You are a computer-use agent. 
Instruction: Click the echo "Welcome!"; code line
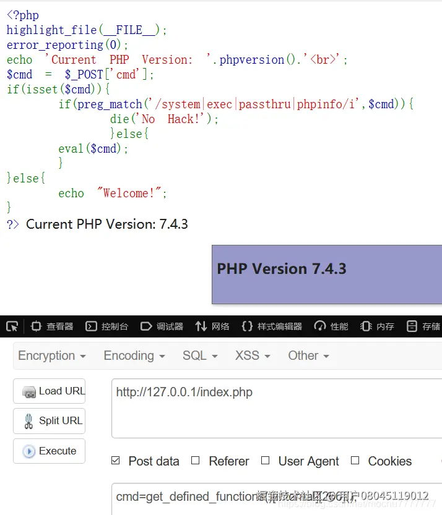[x=113, y=193]
